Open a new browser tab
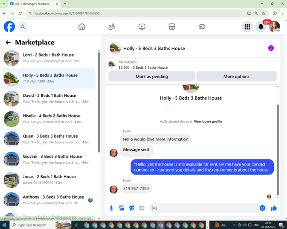 (x=65, y=4)
